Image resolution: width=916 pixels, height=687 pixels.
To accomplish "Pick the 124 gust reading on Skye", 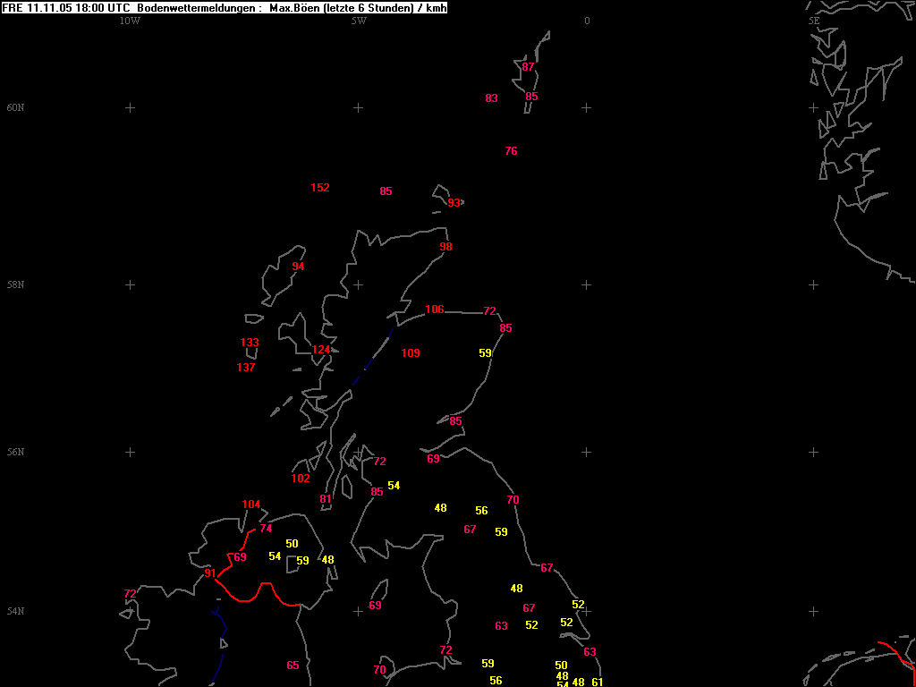I will pos(321,350).
